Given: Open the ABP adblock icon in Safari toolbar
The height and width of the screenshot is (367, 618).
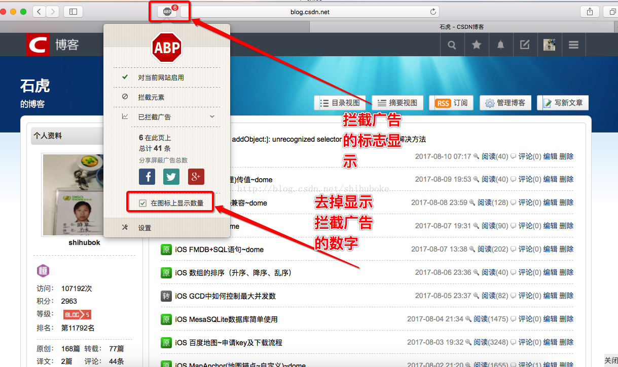Looking at the screenshot, I should click(168, 11).
